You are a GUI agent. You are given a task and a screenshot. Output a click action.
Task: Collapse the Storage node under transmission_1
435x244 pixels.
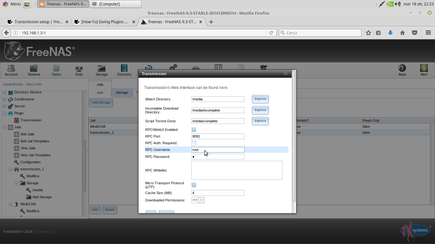pos(17,183)
